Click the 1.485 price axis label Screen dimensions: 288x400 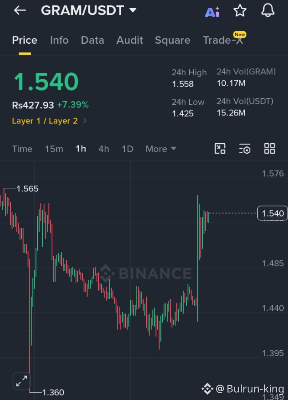pos(273,264)
